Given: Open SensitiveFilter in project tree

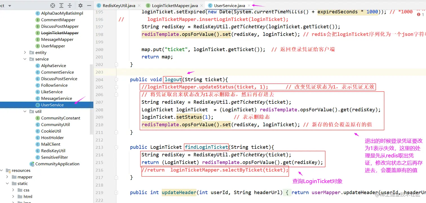Looking at the screenshot, I should (54, 157).
